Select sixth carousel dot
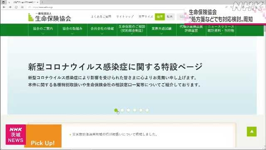Screen dimensions: 266x150 [147, 110]
